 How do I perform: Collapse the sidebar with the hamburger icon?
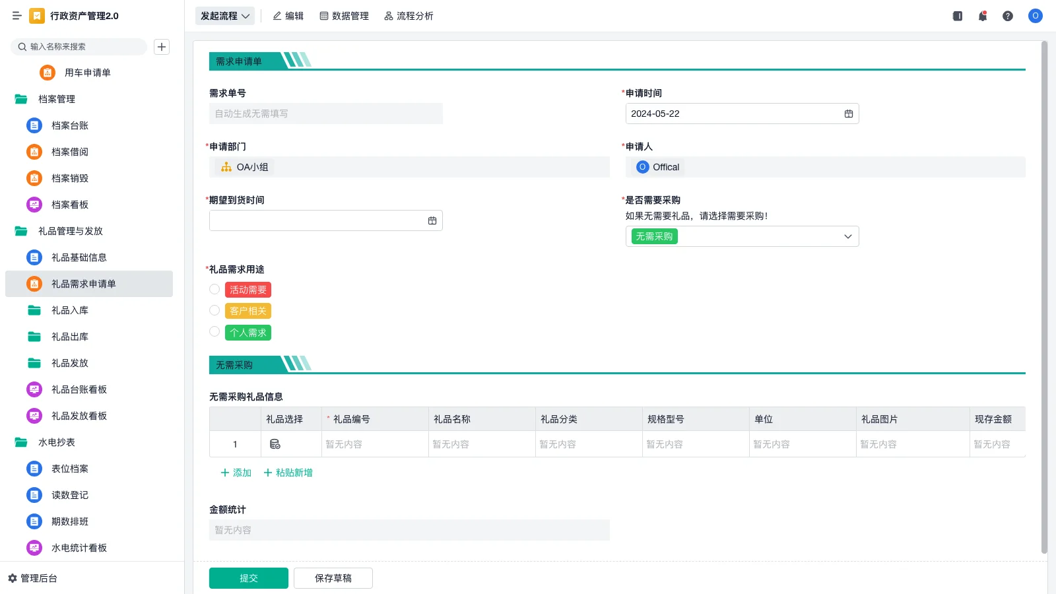point(17,16)
